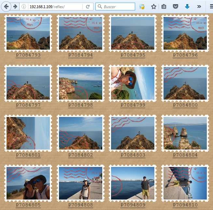Open couple selfie thumbnail P7084805
Image resolution: width=213 pixels, height=210 pixels.
(x=28, y=183)
